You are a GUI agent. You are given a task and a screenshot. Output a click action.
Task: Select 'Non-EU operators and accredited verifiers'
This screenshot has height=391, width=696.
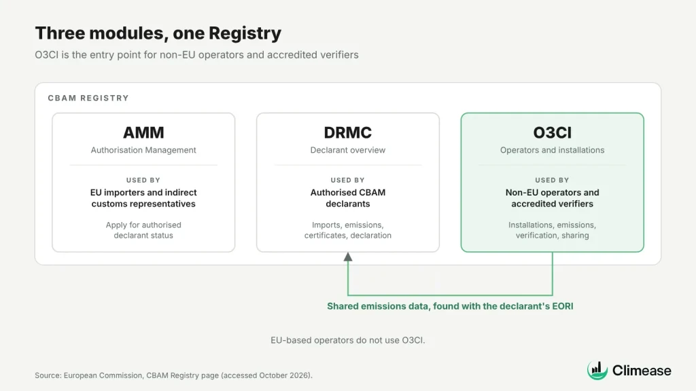coord(552,198)
